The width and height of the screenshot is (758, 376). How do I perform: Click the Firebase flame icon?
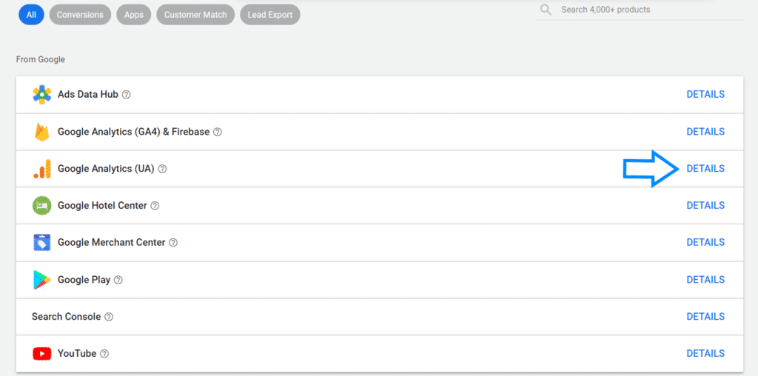(42, 132)
